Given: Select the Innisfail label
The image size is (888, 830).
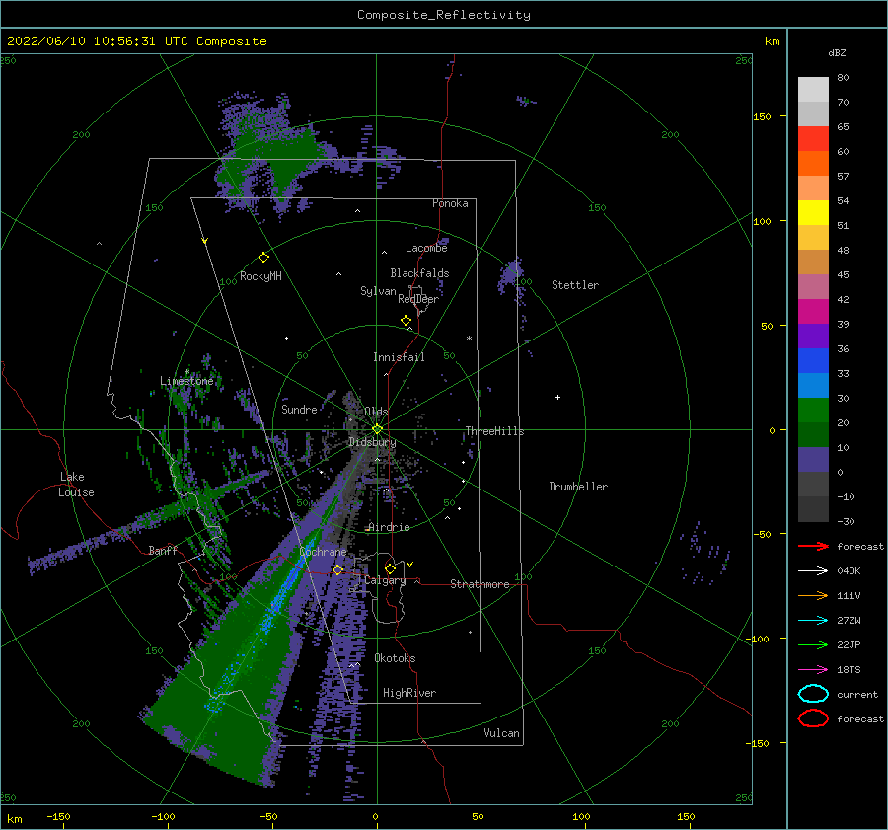Looking at the screenshot, I should (399, 357).
